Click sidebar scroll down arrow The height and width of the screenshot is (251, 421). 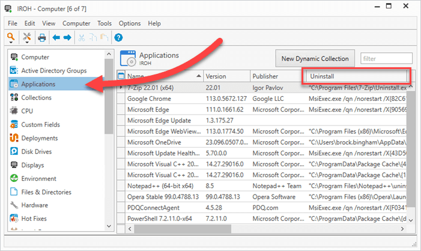coord(109,226)
